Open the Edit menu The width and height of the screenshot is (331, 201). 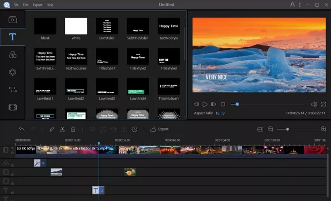(26, 5)
